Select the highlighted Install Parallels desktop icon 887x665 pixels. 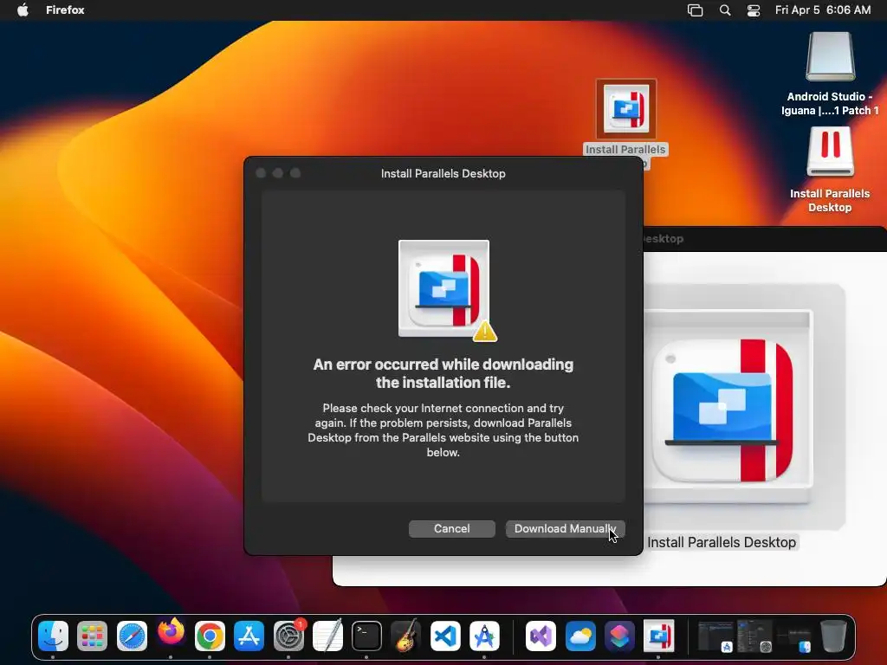[x=626, y=108]
